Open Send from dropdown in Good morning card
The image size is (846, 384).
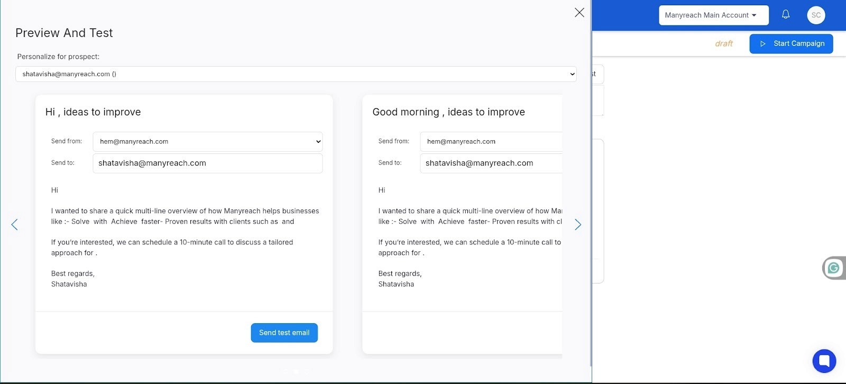[491, 142]
